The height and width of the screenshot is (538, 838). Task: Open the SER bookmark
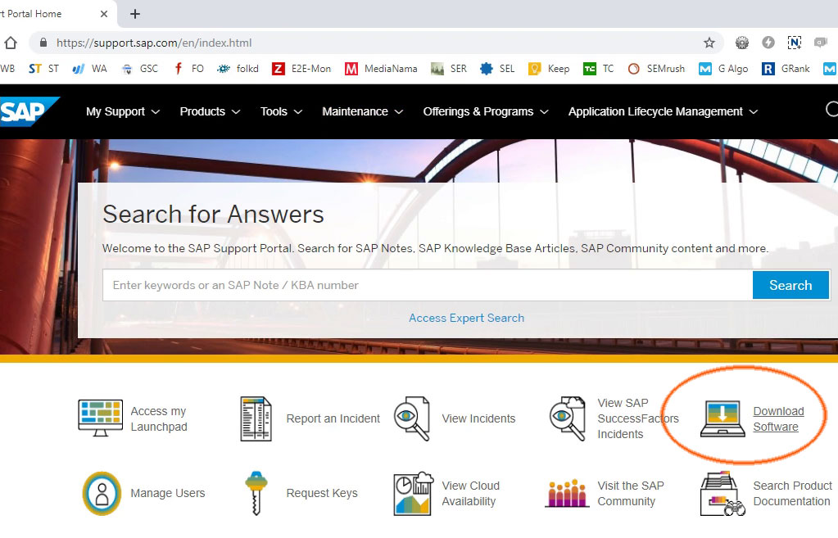coord(449,69)
